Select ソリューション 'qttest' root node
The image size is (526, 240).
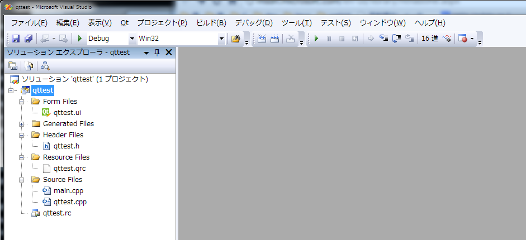(85, 79)
